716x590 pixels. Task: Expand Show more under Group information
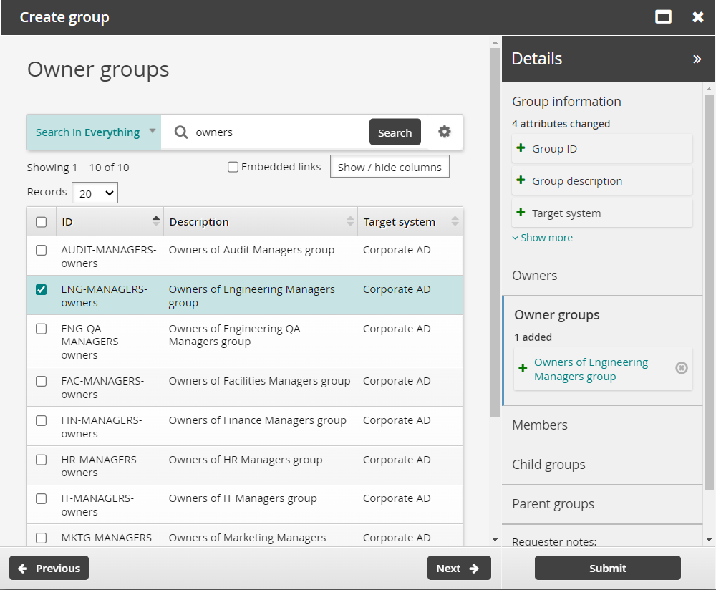click(x=542, y=237)
